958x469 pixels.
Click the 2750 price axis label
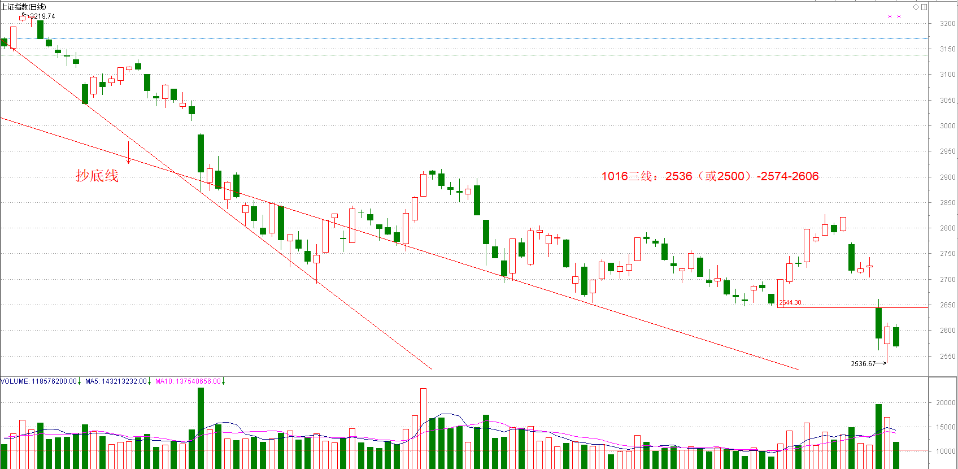948,254
